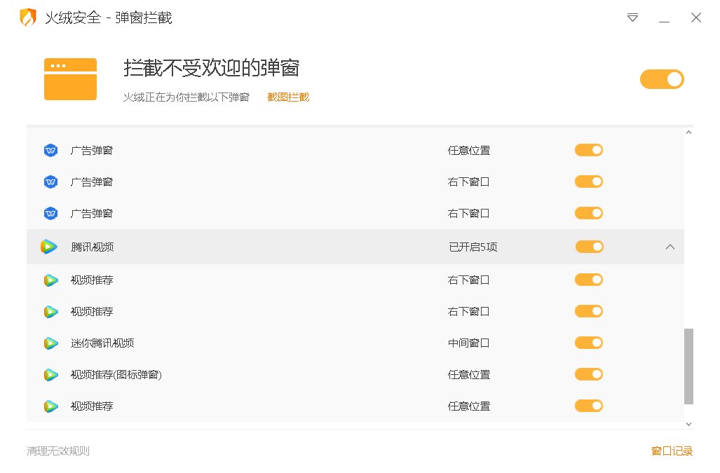
Task: Collapse the 腾讯视频 group chevron
Action: point(670,246)
